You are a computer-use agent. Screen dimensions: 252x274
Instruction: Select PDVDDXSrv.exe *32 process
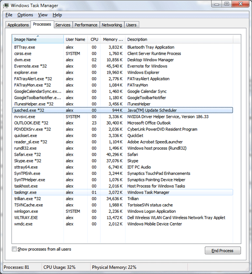[x=123, y=129]
